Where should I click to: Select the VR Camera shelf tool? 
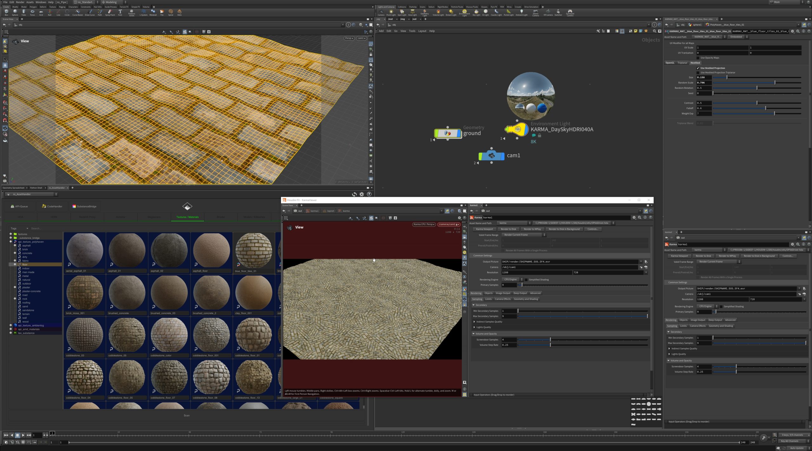coord(548,12)
